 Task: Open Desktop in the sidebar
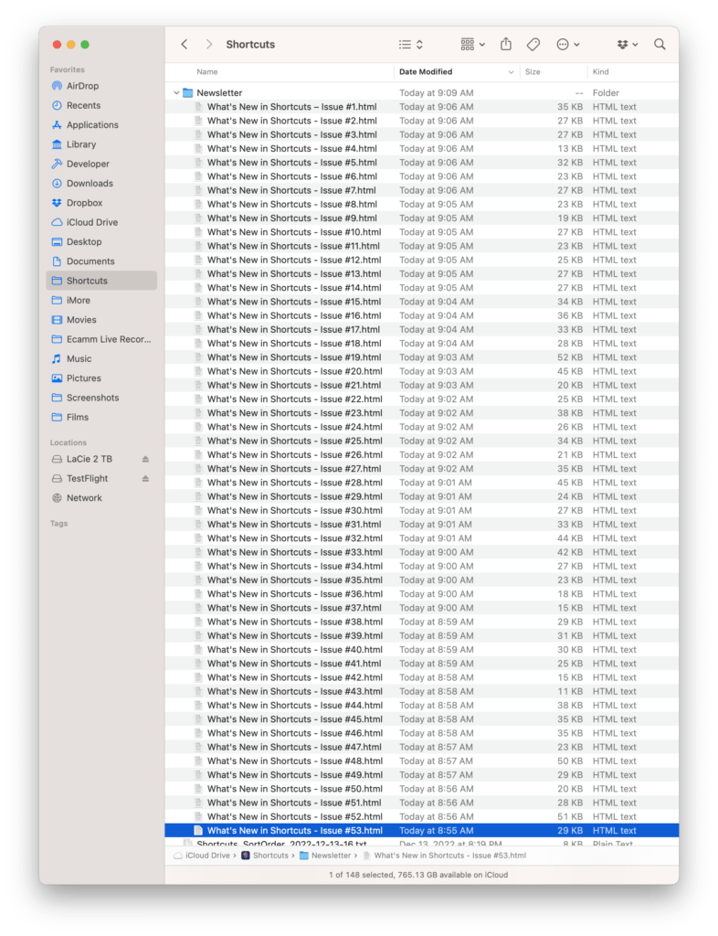(101, 241)
